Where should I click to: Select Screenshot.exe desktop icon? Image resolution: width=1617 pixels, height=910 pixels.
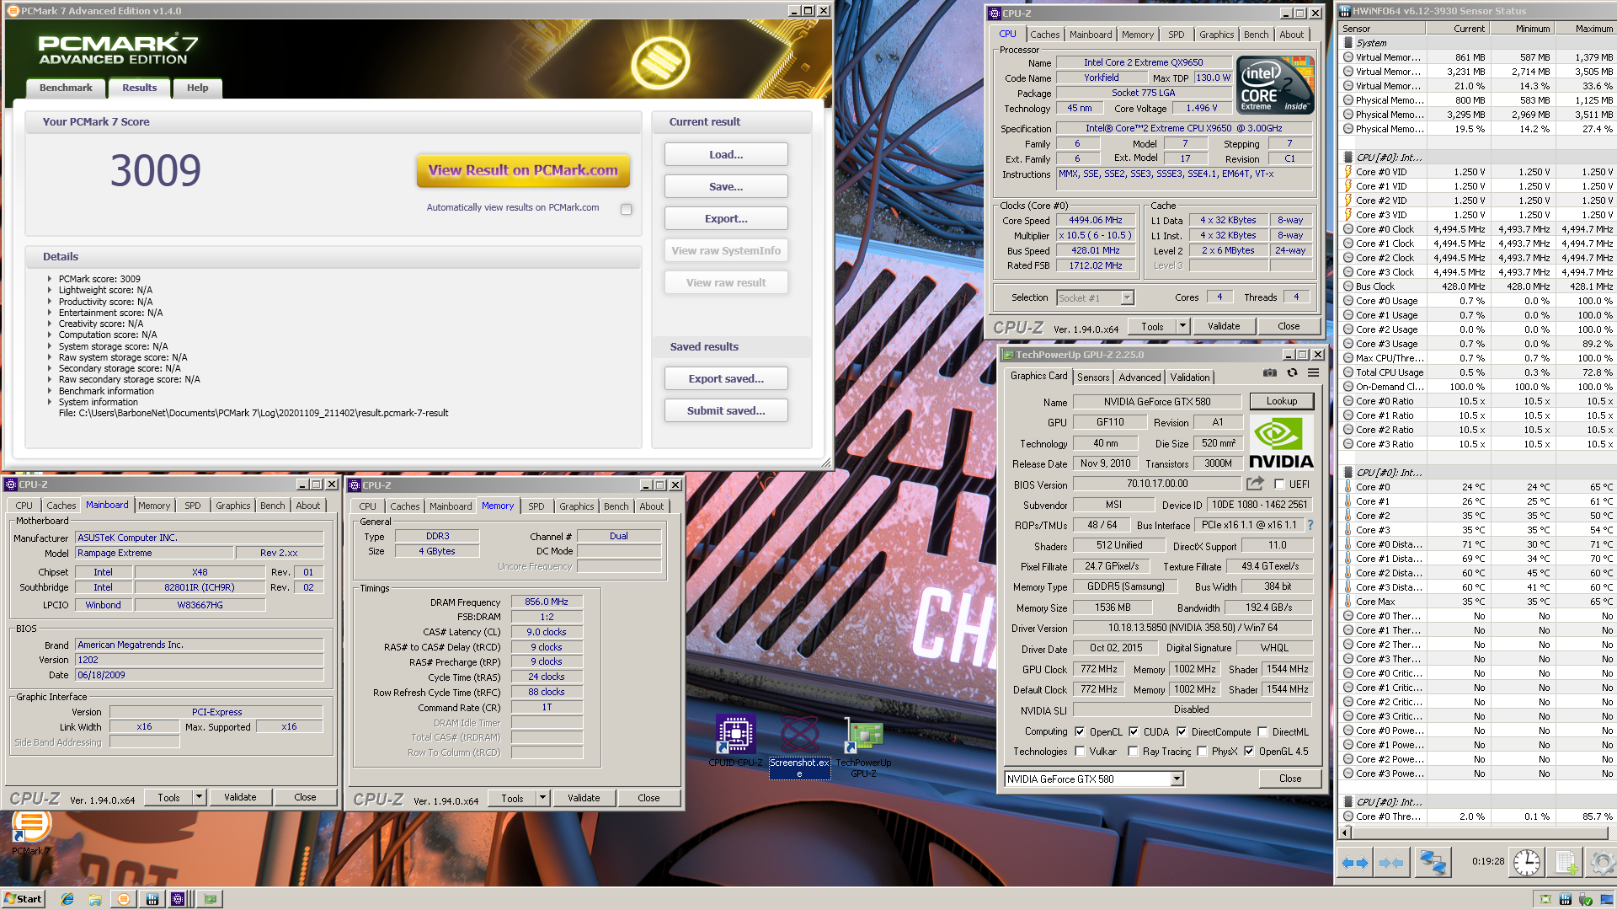pos(799,747)
